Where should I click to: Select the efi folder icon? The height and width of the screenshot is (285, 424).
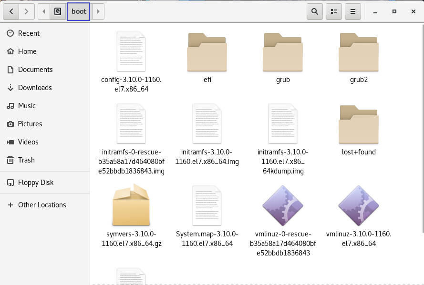(x=207, y=52)
